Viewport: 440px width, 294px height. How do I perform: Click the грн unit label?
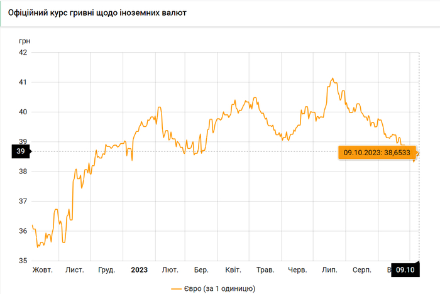[25, 41]
